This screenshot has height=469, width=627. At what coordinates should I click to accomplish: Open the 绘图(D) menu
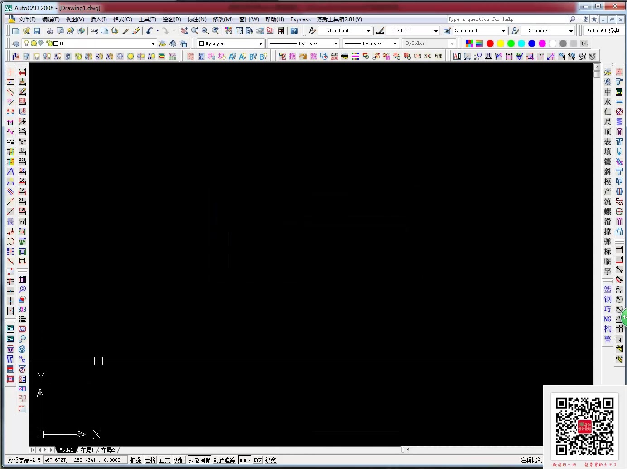[x=172, y=19]
